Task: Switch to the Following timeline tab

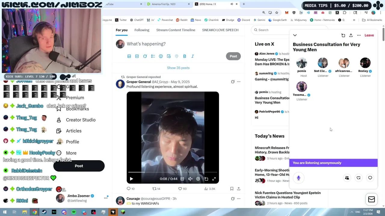Action: [x=142, y=30]
